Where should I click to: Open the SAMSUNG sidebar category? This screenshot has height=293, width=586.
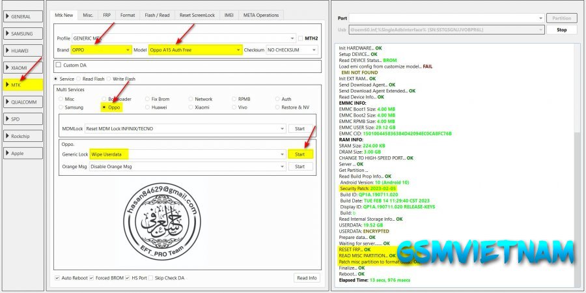click(23, 34)
